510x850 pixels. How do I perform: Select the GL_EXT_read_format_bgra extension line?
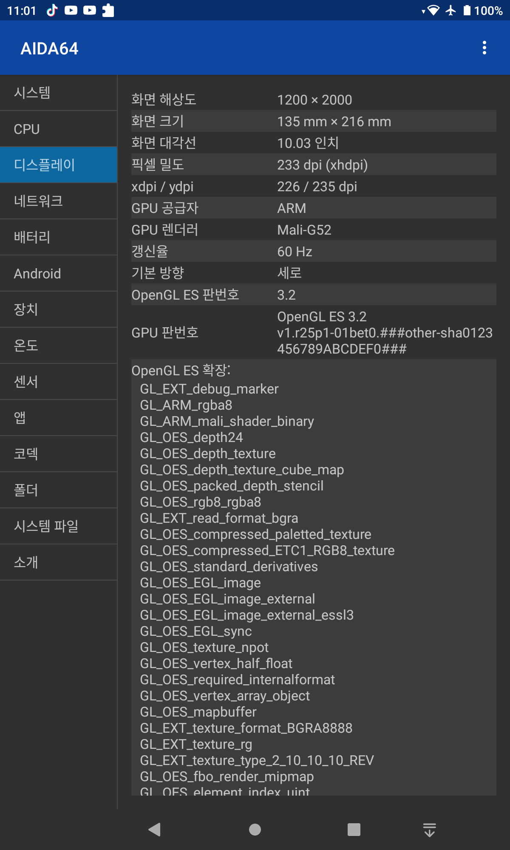point(219,518)
